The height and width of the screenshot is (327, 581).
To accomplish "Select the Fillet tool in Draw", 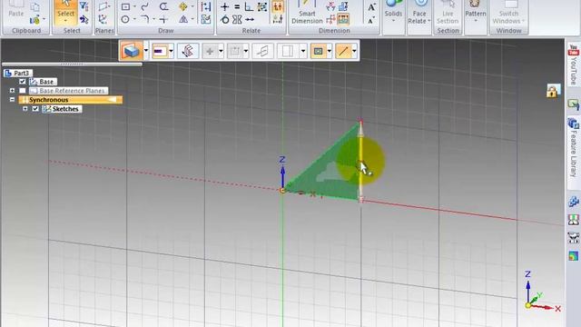I will coord(145,19).
